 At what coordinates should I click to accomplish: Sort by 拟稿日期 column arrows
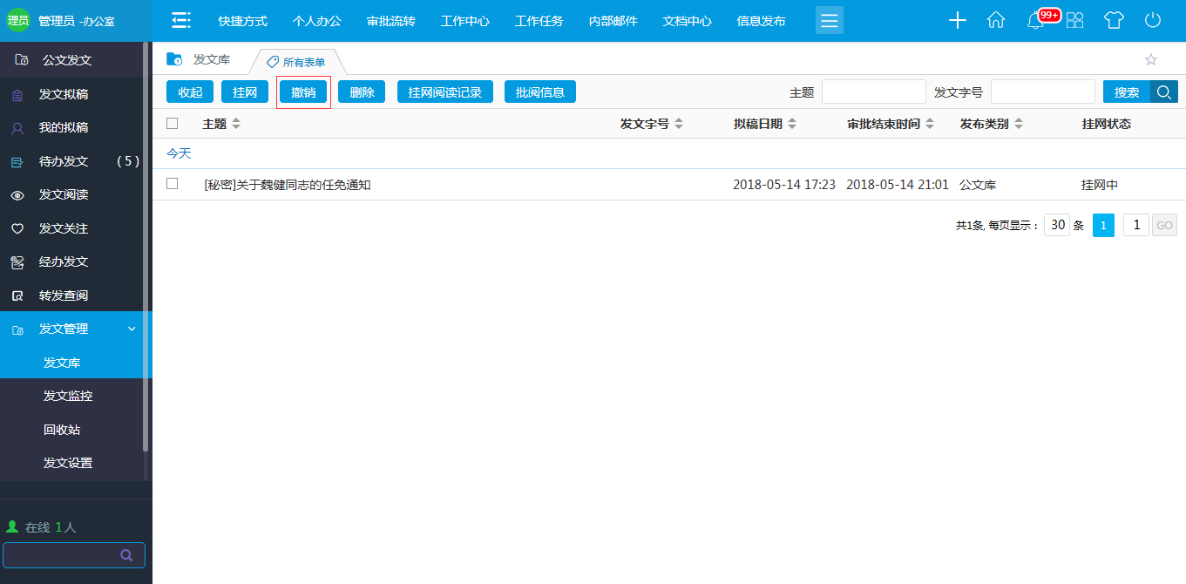(791, 123)
